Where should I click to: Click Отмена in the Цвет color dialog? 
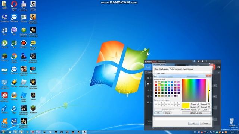pos(167,113)
